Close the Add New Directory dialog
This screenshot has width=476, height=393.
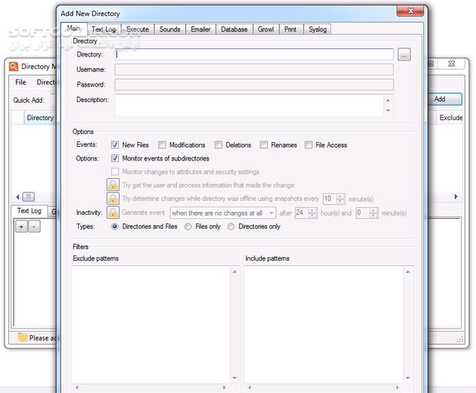tap(410, 11)
